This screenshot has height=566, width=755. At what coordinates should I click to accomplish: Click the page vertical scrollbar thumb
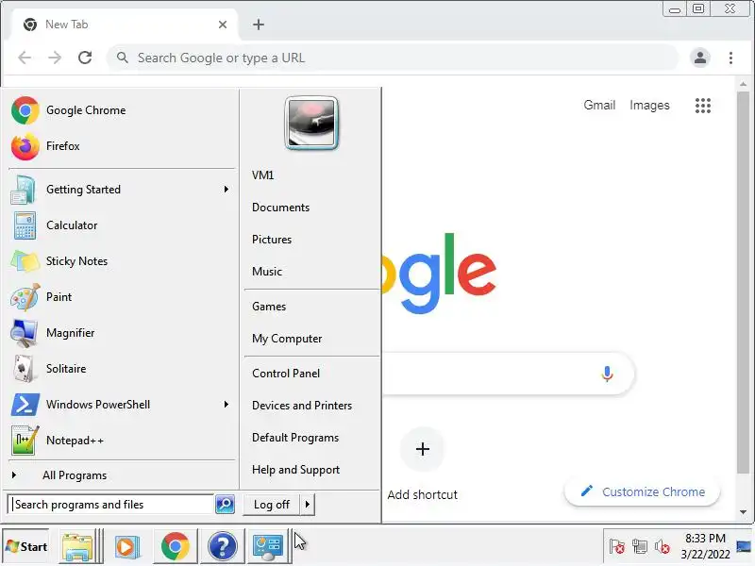[x=744, y=282]
